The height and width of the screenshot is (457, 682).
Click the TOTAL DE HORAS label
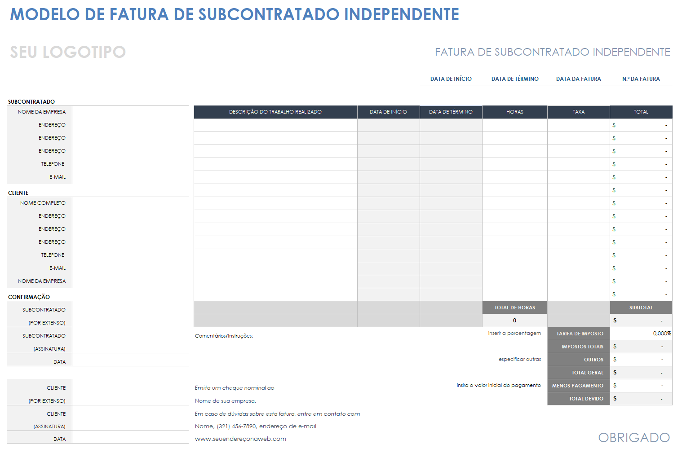515,308
